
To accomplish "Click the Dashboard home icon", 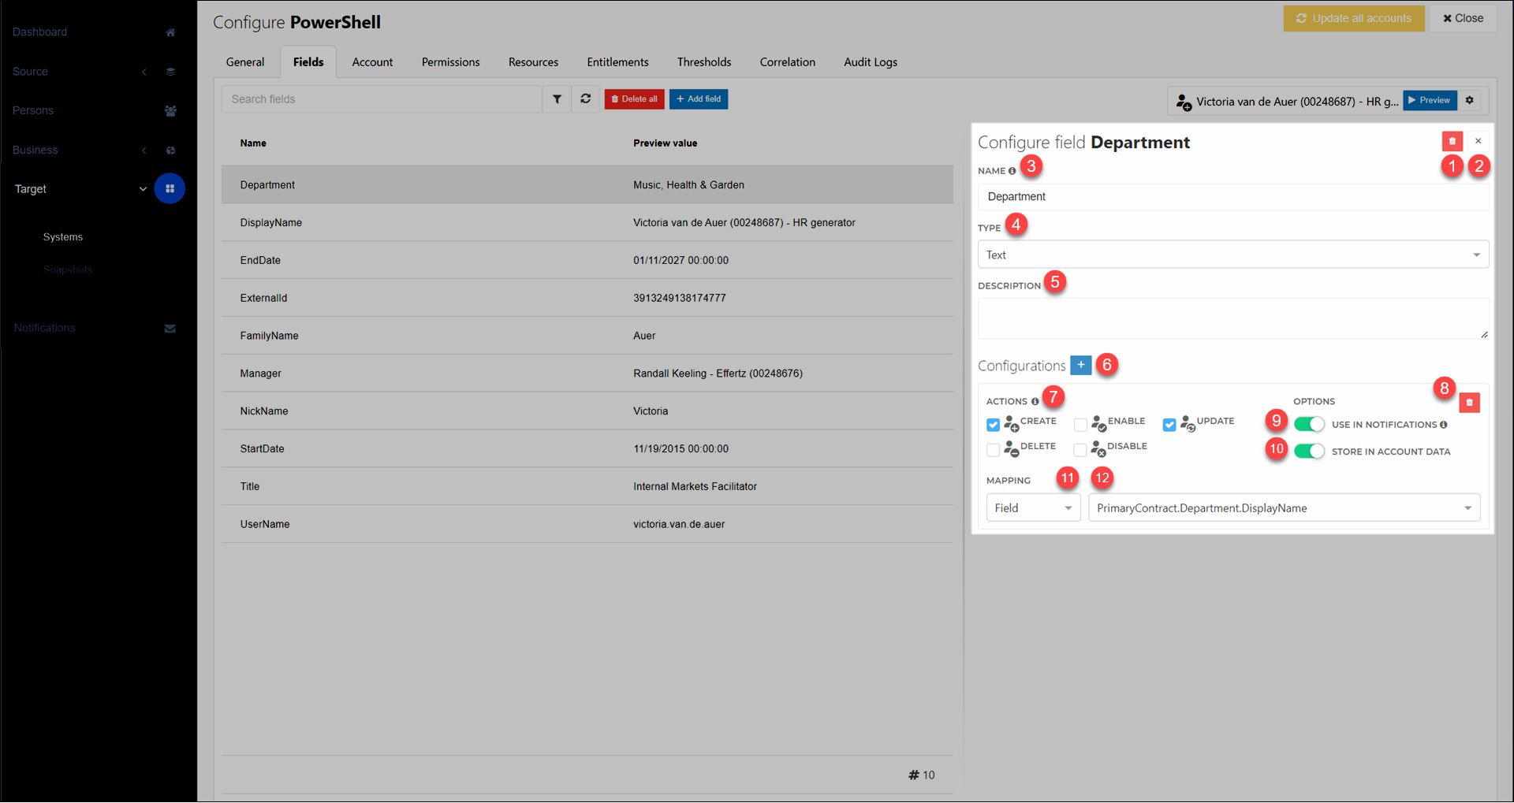I will (x=170, y=32).
